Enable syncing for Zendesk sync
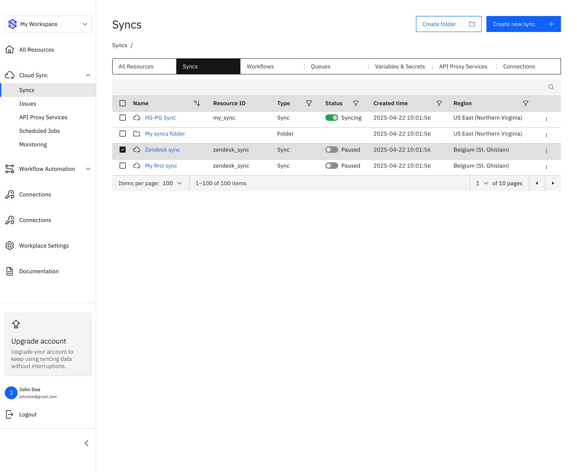 pyautogui.click(x=331, y=150)
